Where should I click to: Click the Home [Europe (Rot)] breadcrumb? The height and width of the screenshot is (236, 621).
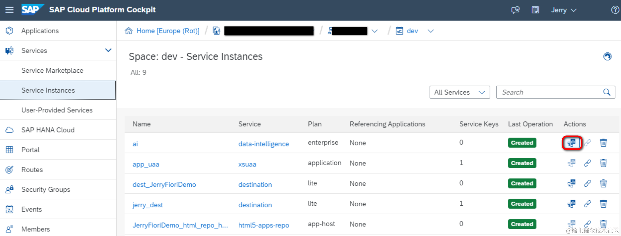click(x=167, y=31)
